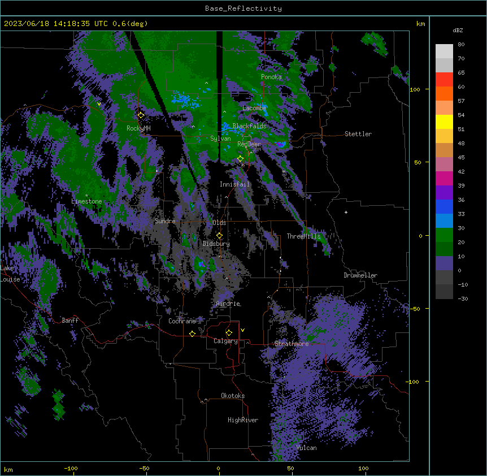Click the Didsbury town label
Viewport: 487px width, 476px height.
(216, 244)
